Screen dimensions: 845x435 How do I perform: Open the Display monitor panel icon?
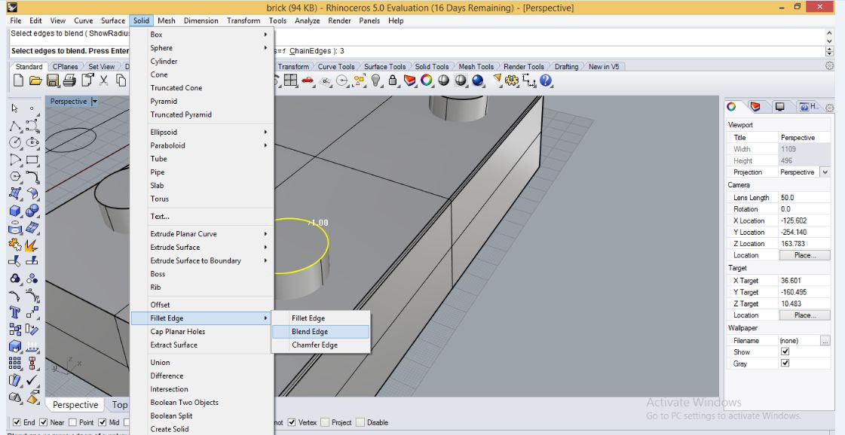pyautogui.click(x=779, y=107)
